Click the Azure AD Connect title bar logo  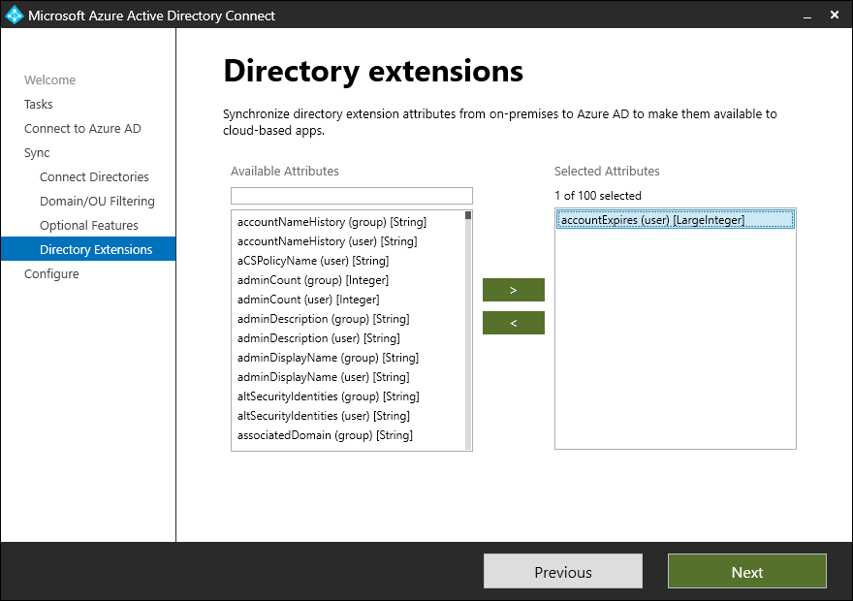point(14,15)
